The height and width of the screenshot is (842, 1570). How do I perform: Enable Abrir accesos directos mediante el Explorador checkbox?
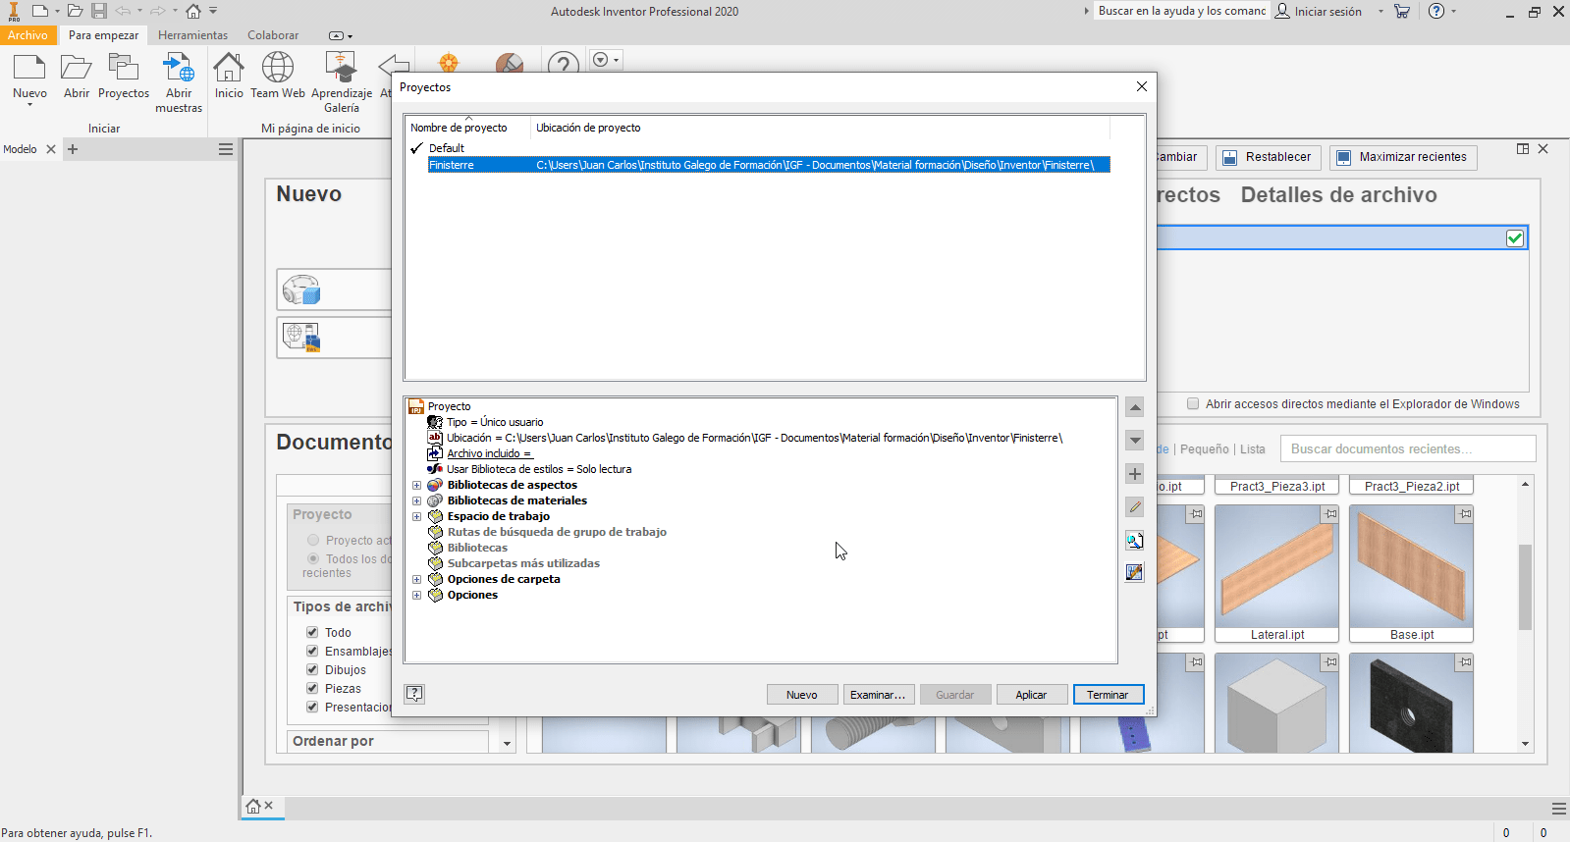coord(1193,403)
